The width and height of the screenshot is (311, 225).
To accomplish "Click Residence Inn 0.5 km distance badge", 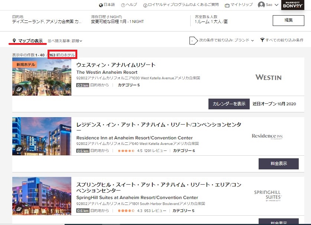I will pos(83,151).
